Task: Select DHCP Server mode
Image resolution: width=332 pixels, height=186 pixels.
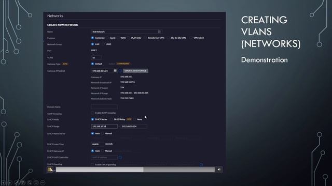Action: 92,119
